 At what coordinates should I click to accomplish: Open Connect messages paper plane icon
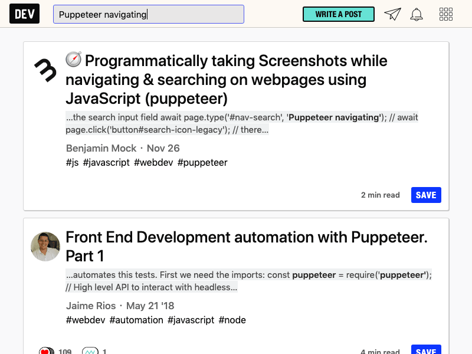tap(392, 14)
